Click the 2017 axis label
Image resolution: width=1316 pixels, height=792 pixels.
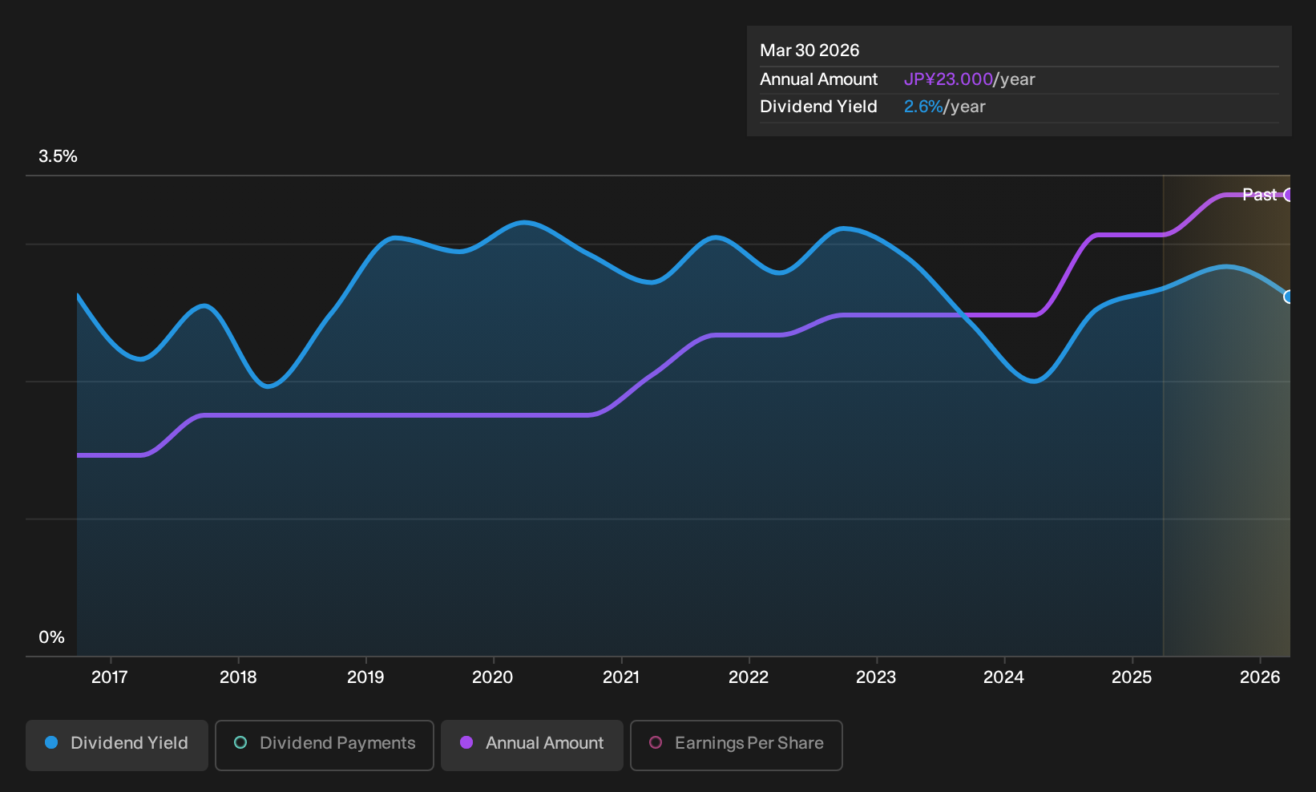110,677
